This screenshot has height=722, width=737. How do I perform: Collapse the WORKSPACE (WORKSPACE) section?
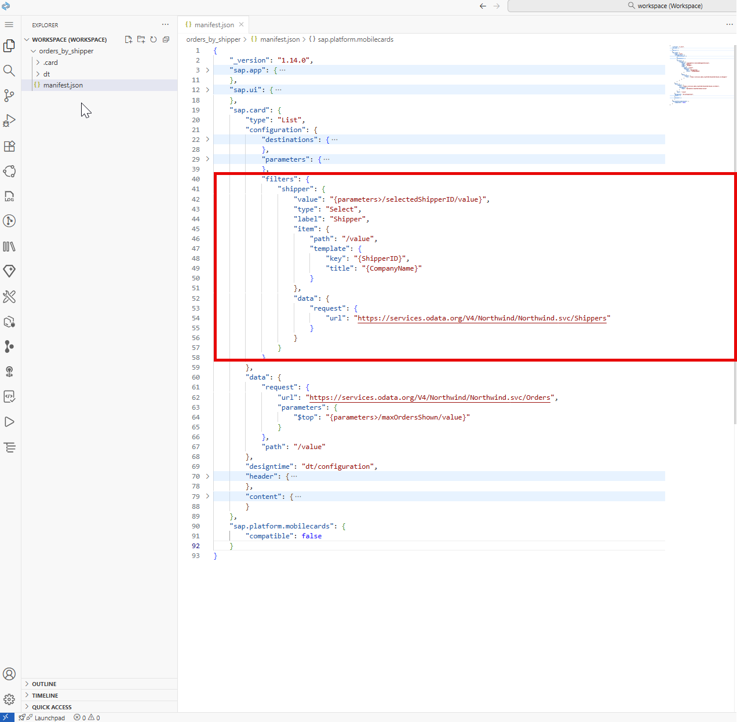[x=27, y=39]
